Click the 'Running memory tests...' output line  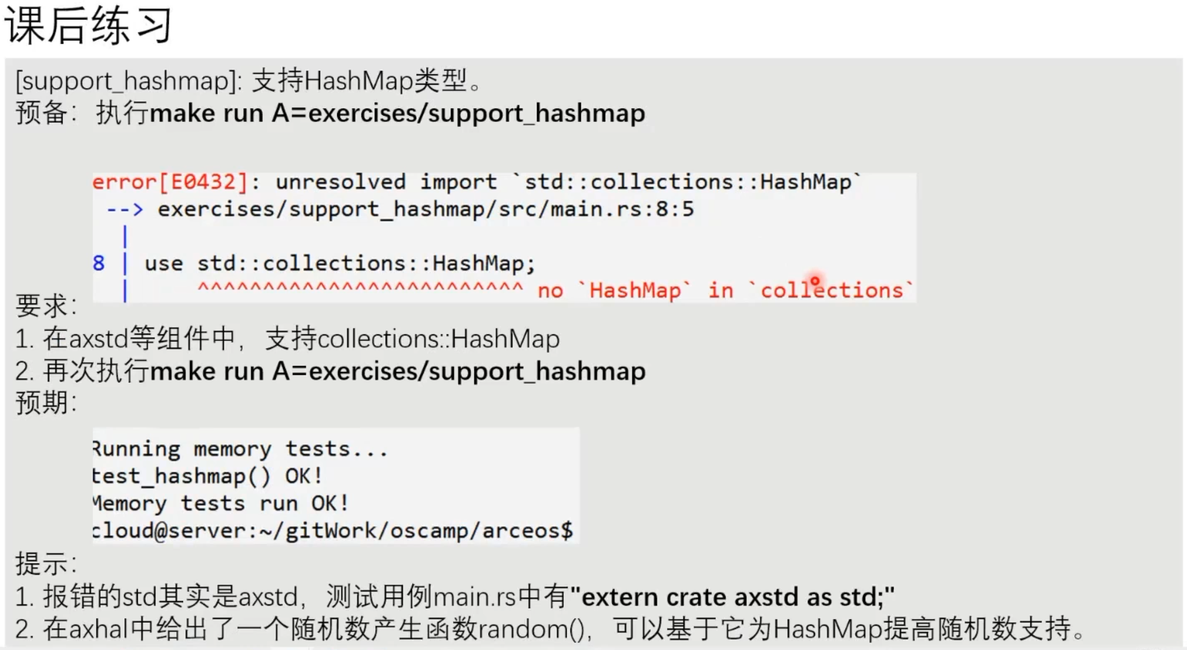tap(240, 449)
